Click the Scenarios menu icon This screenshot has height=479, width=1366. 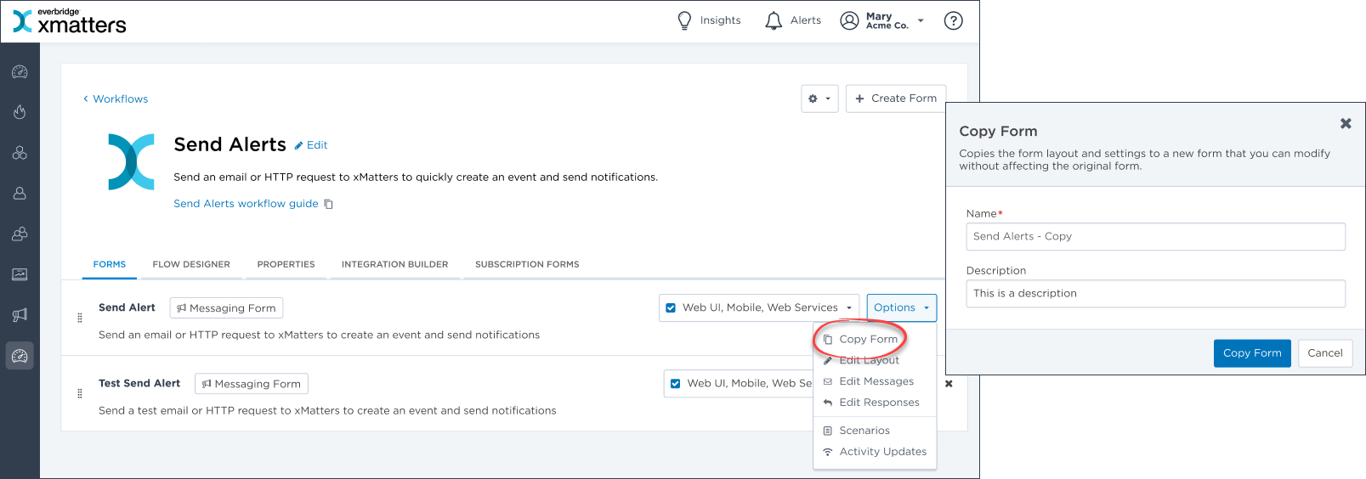828,431
